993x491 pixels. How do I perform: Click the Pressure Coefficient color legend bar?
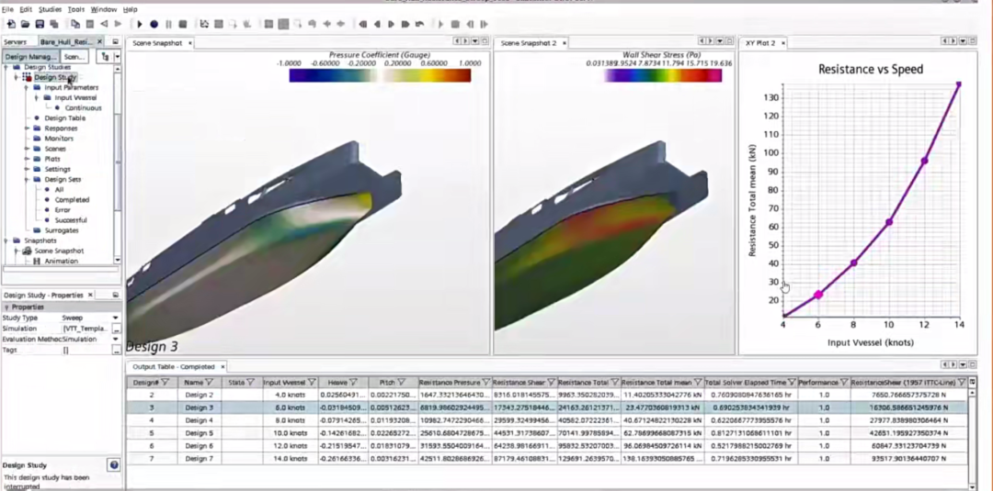(x=380, y=75)
